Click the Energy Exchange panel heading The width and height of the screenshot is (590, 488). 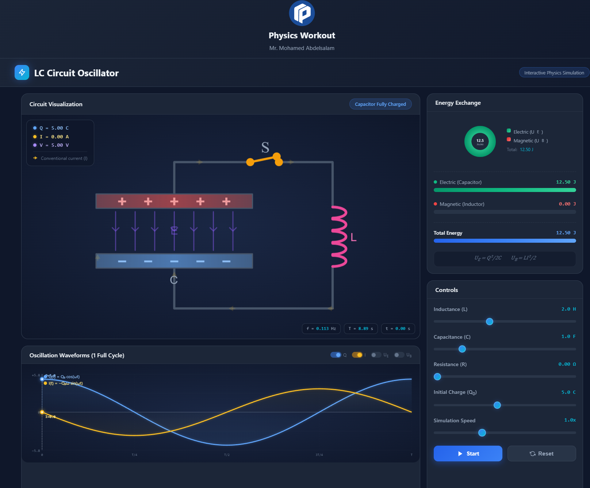[x=458, y=103]
